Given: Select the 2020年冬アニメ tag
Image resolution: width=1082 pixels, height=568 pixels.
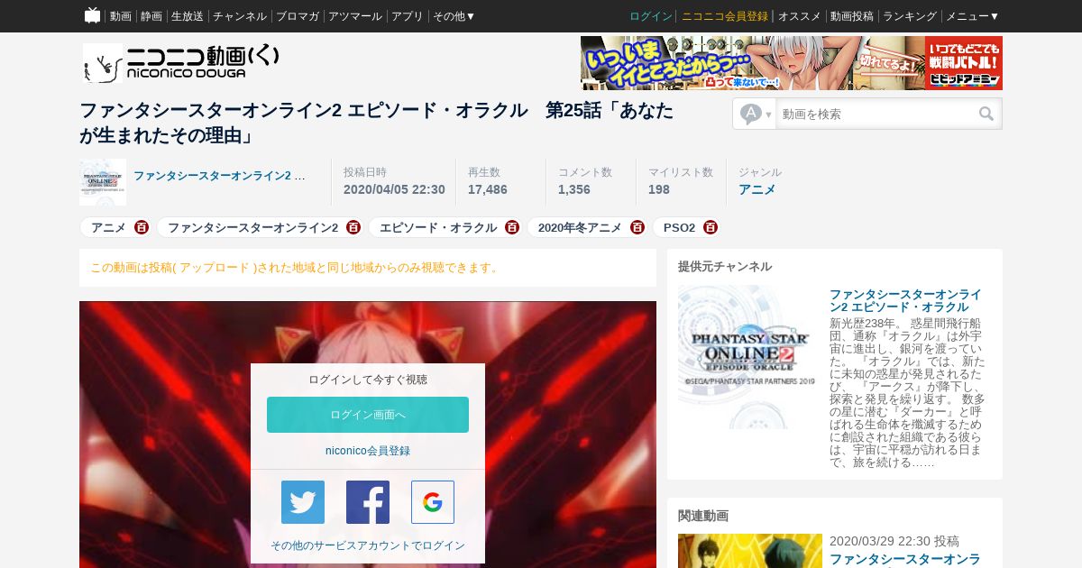Looking at the screenshot, I should pyautogui.click(x=580, y=227).
